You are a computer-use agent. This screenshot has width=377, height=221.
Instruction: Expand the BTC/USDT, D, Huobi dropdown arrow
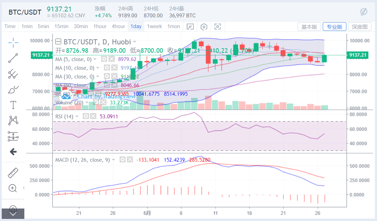(x=135, y=42)
